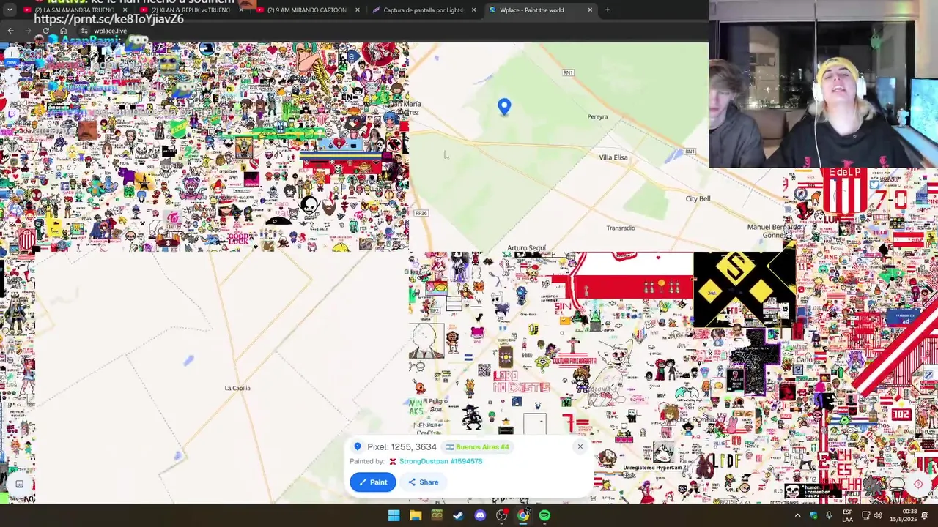Switch to 9 AM MIRANDO CARTOON tab
This screenshot has width=938, height=527.
[306, 10]
